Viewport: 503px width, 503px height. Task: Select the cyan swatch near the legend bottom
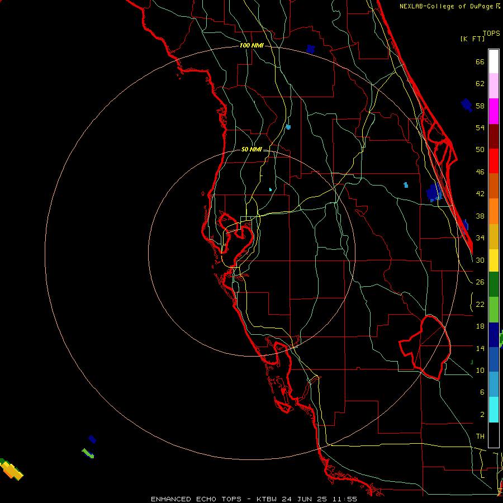click(x=493, y=410)
